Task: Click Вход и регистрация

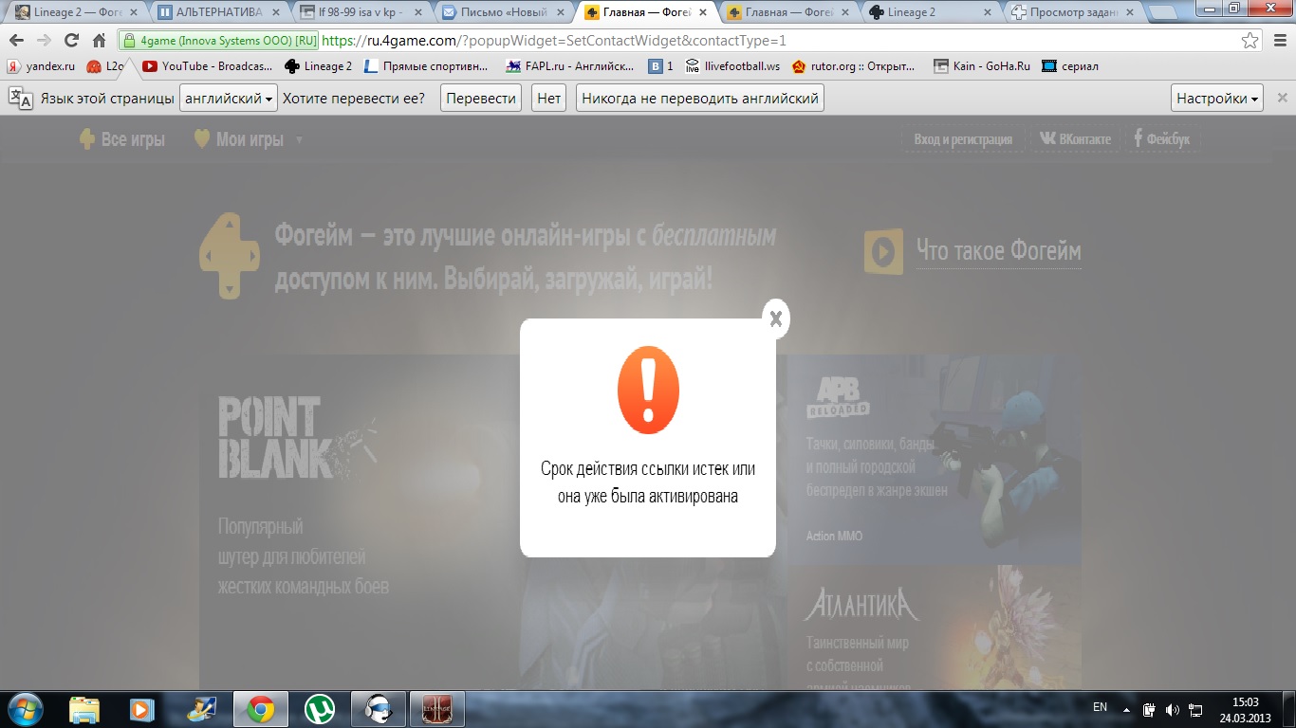Action: coord(963,139)
